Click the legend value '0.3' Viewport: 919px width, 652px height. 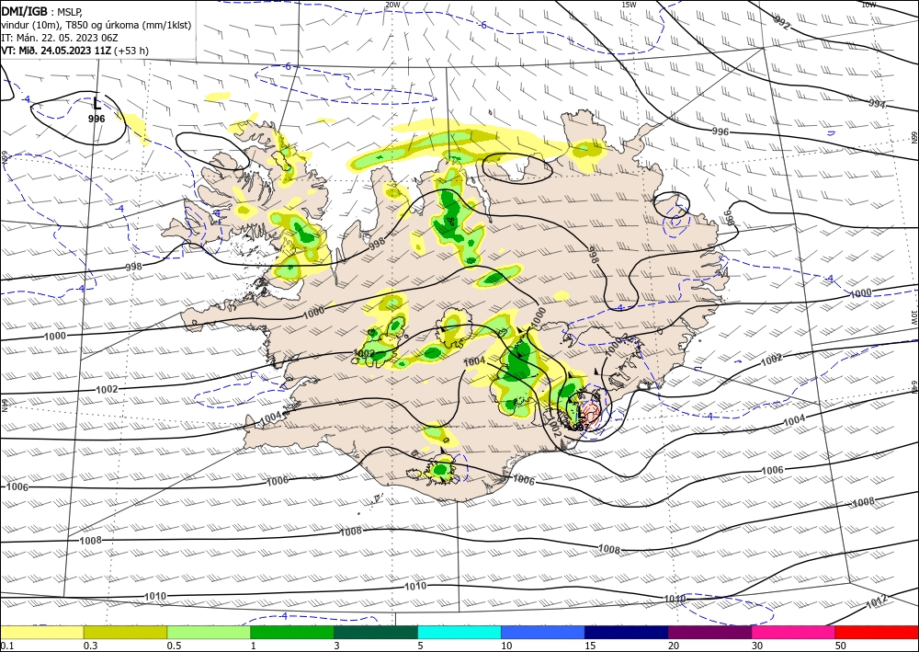tap(90, 646)
